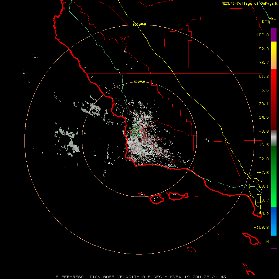Click the 30.1 velocity scale value
The height and width of the screenshot is (279, 279).
point(264,104)
